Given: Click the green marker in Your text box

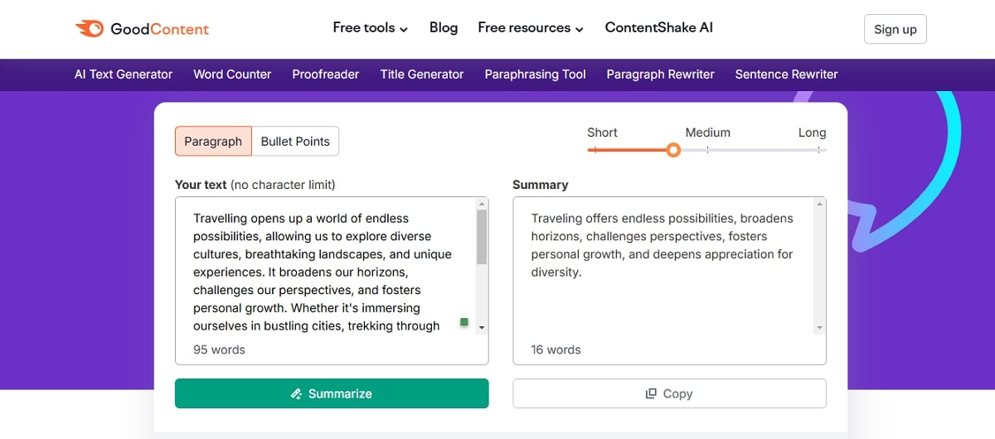Looking at the screenshot, I should pos(464,322).
